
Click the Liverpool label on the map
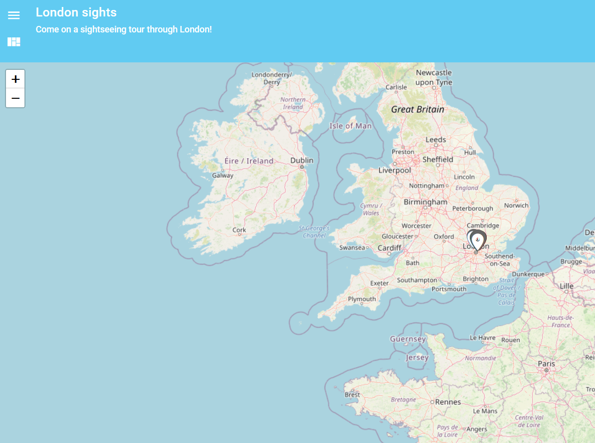pyautogui.click(x=394, y=170)
